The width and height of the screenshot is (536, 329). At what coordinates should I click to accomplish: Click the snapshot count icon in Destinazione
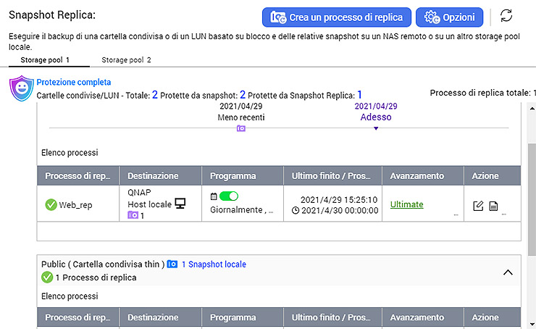point(133,215)
